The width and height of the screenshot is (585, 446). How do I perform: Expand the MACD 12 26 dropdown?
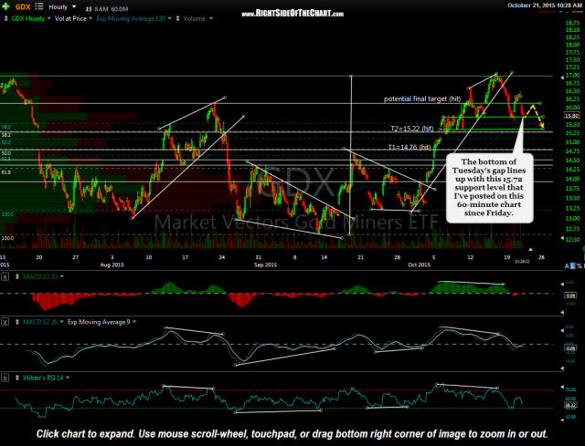pos(62,322)
